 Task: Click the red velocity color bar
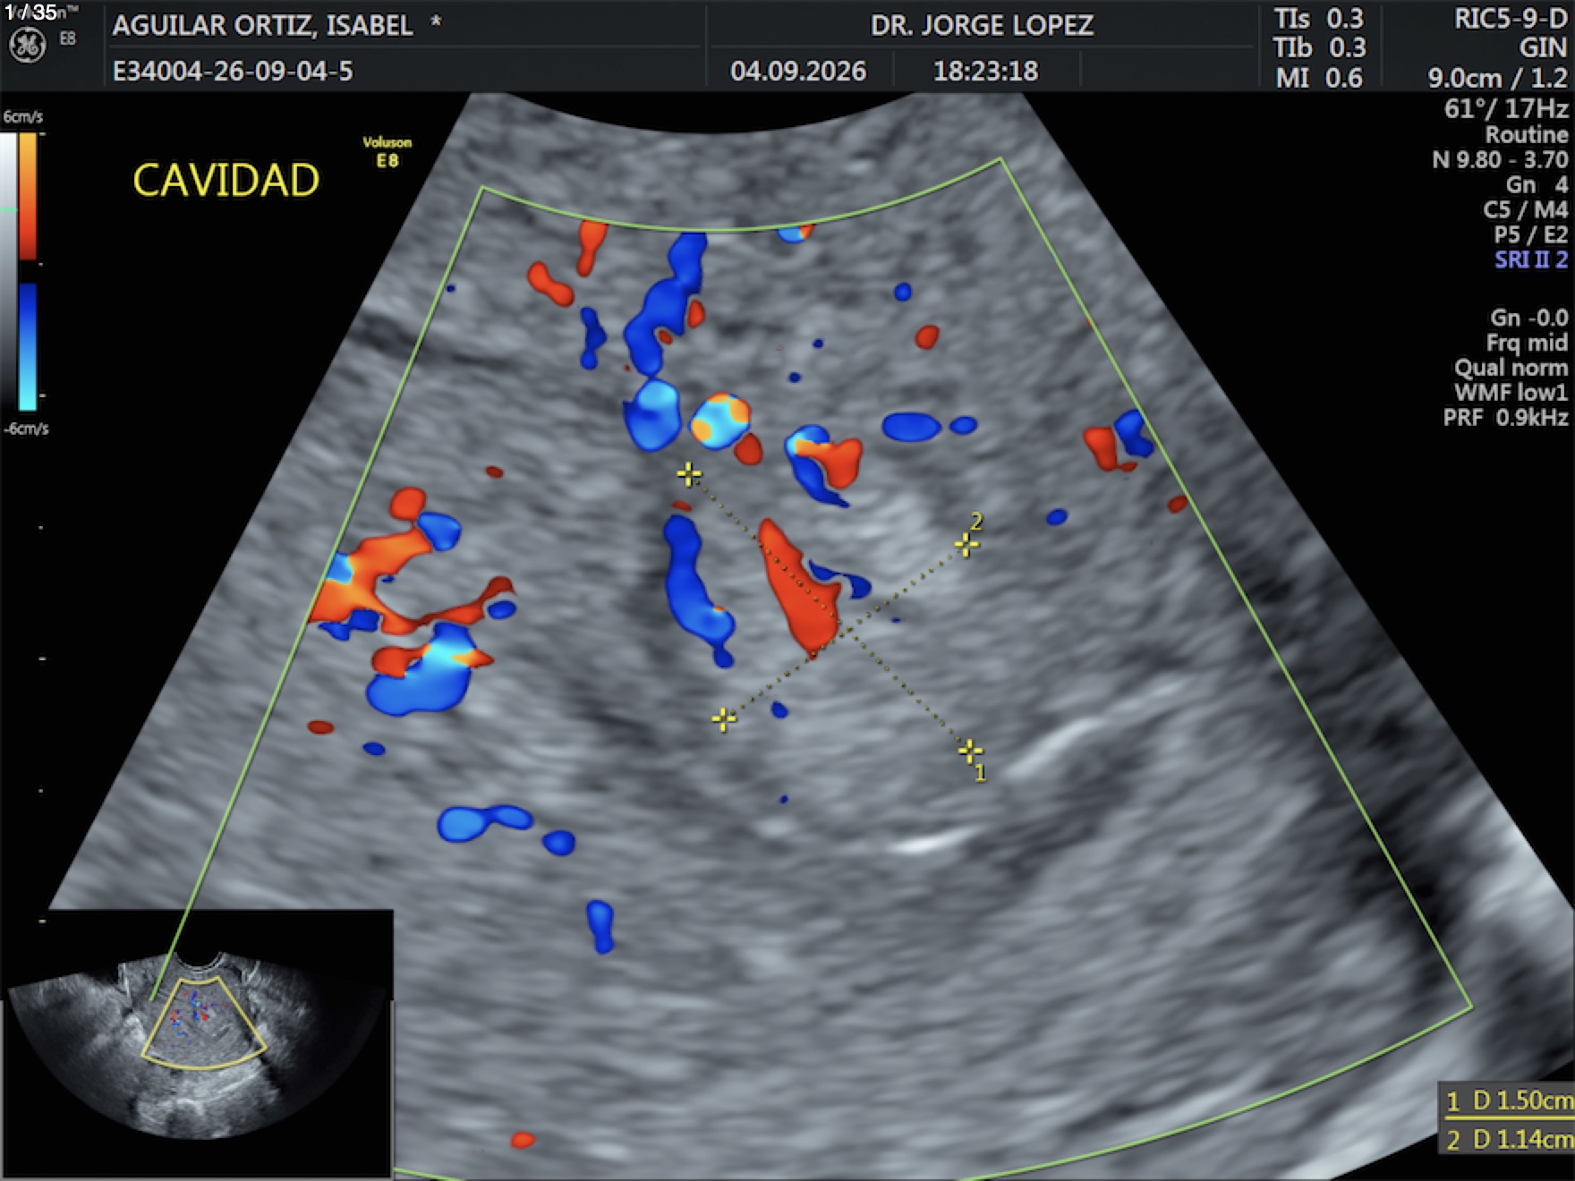(x=28, y=196)
